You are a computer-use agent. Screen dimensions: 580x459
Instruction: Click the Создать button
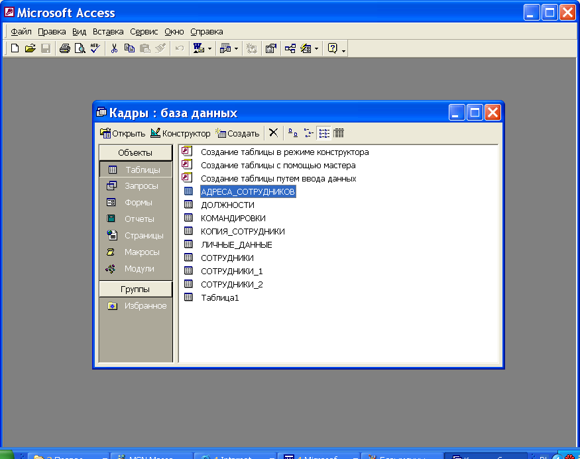[x=238, y=133]
